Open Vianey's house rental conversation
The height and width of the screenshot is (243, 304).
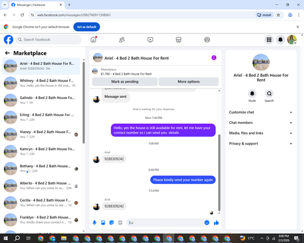click(41, 134)
